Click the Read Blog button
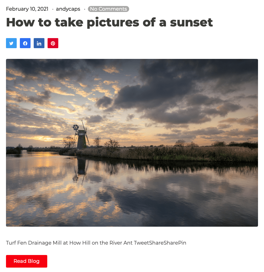This screenshot has height=272, width=264. (x=26, y=261)
